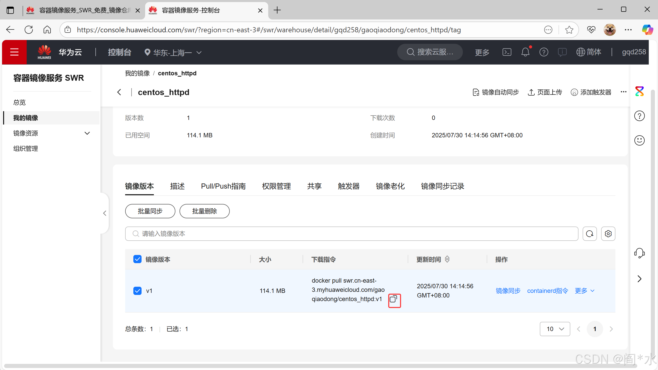Switch to the Pull/Push指南 tab

(223, 186)
